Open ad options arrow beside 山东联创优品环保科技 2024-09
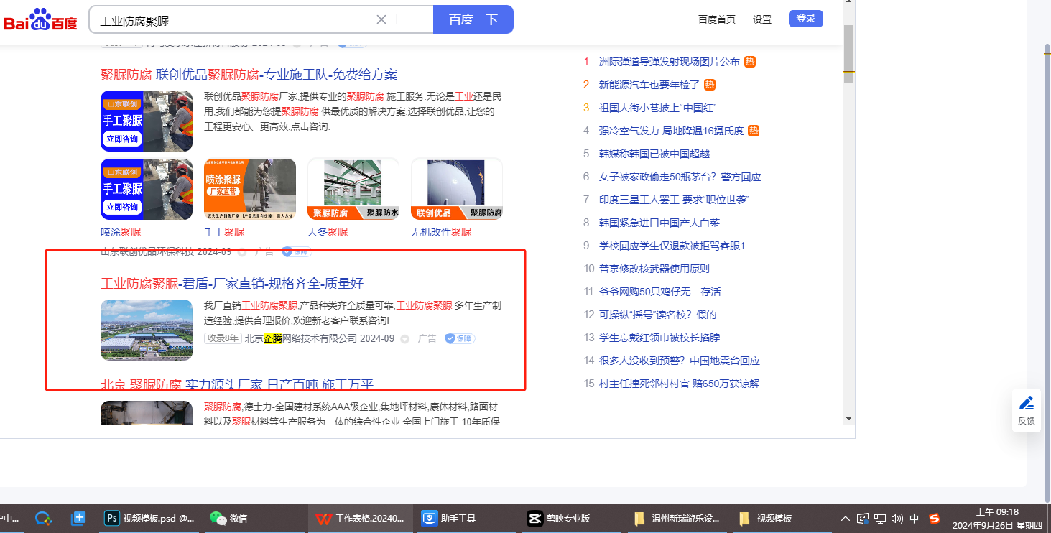This screenshot has height=533, width=1051. pos(242,252)
